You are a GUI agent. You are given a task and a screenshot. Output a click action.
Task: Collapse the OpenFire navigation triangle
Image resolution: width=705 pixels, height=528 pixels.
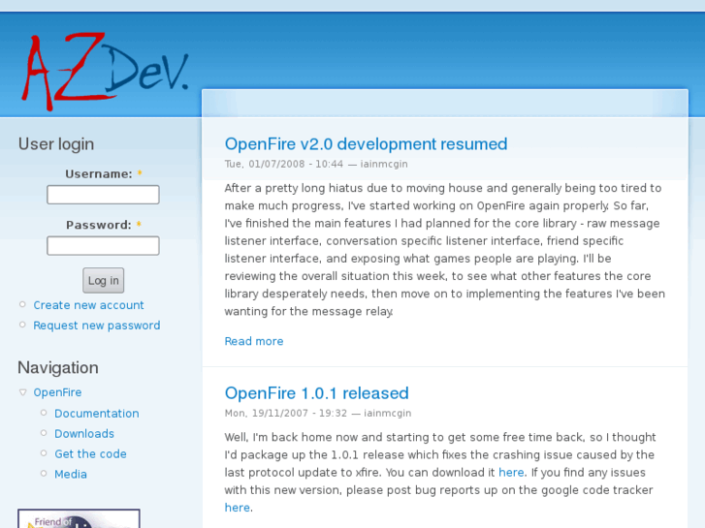23,392
